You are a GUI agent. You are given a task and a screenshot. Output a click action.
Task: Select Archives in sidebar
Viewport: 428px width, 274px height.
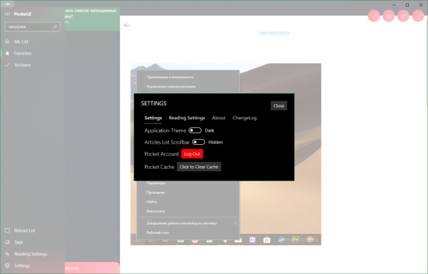22,65
